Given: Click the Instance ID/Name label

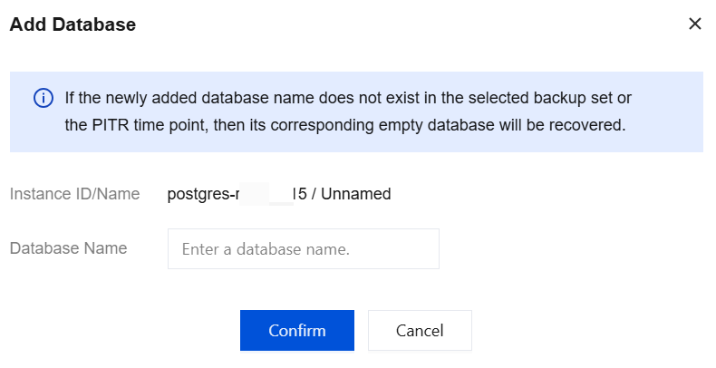Looking at the screenshot, I should [74, 194].
